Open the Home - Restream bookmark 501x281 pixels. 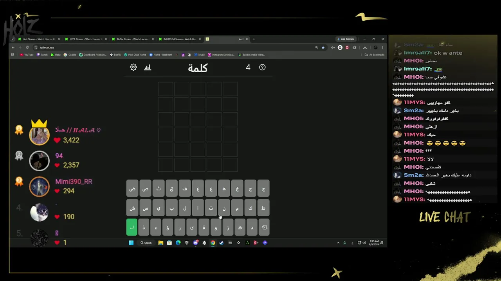(161, 55)
